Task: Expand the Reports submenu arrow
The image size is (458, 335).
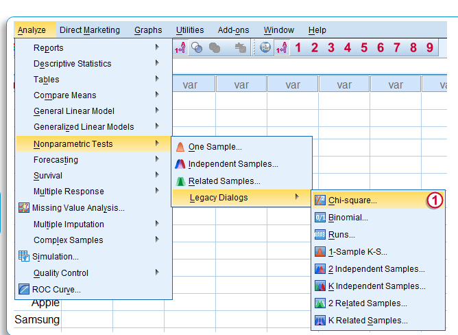Action: 157,47
